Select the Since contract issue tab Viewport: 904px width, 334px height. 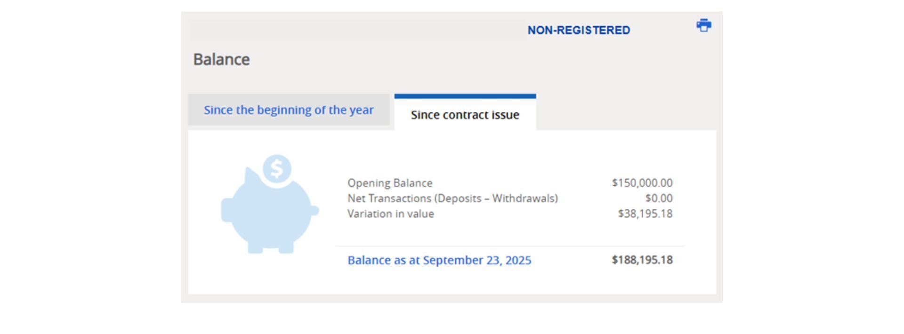[x=465, y=115]
